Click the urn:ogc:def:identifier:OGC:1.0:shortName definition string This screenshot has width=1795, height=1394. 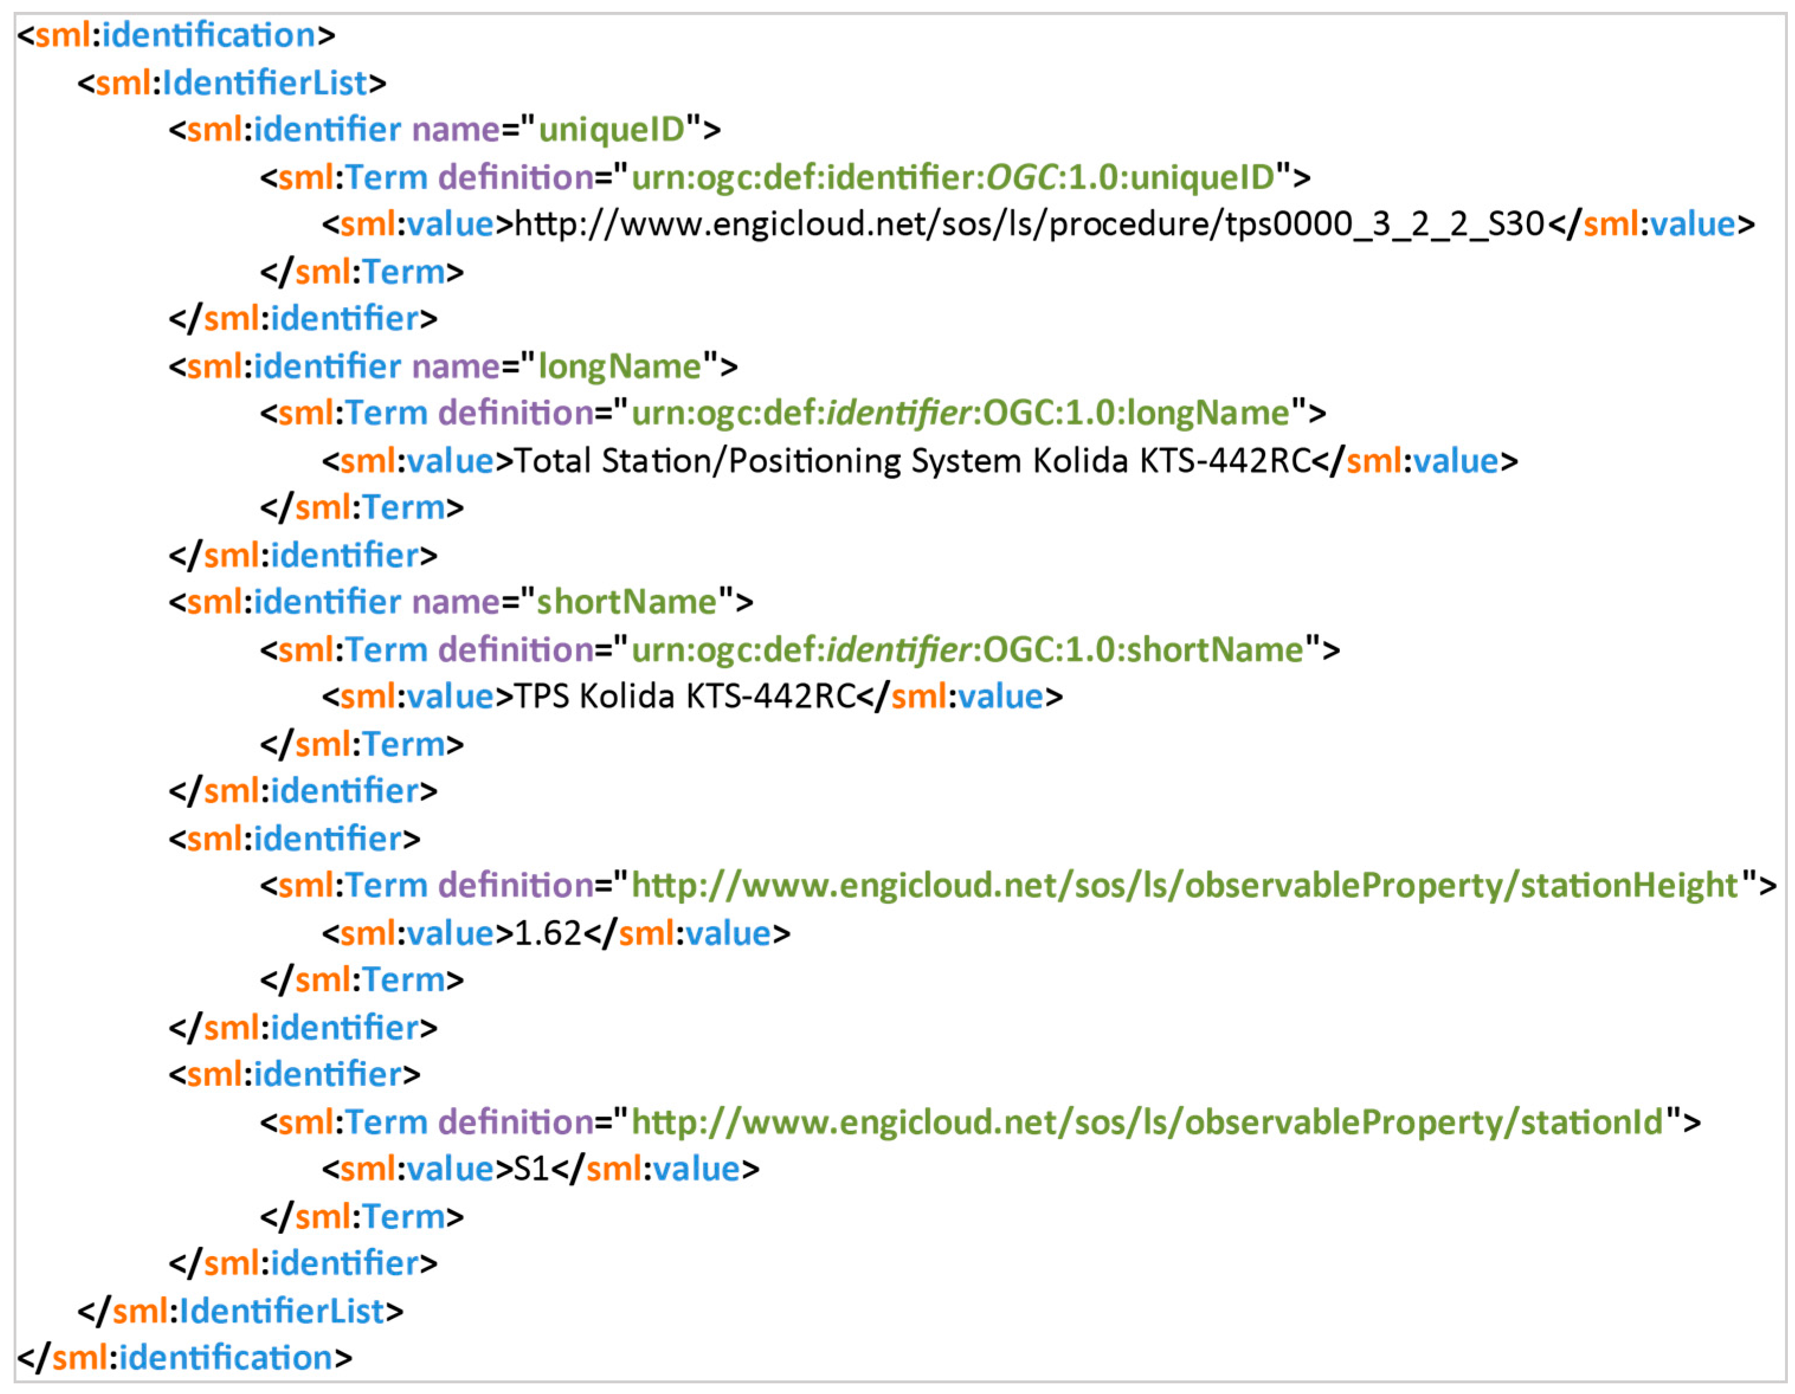(968, 650)
